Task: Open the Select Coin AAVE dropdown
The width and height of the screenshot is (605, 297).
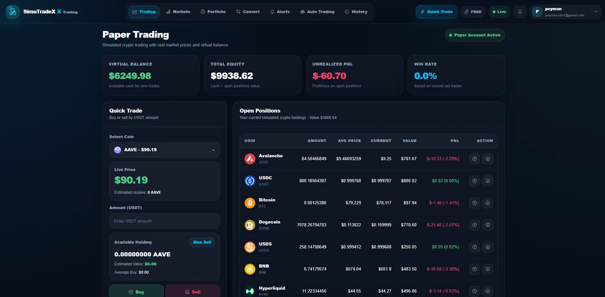Action: [165, 150]
